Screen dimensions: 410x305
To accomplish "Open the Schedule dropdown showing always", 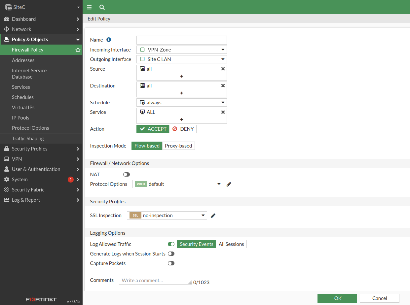I will coord(182,103).
